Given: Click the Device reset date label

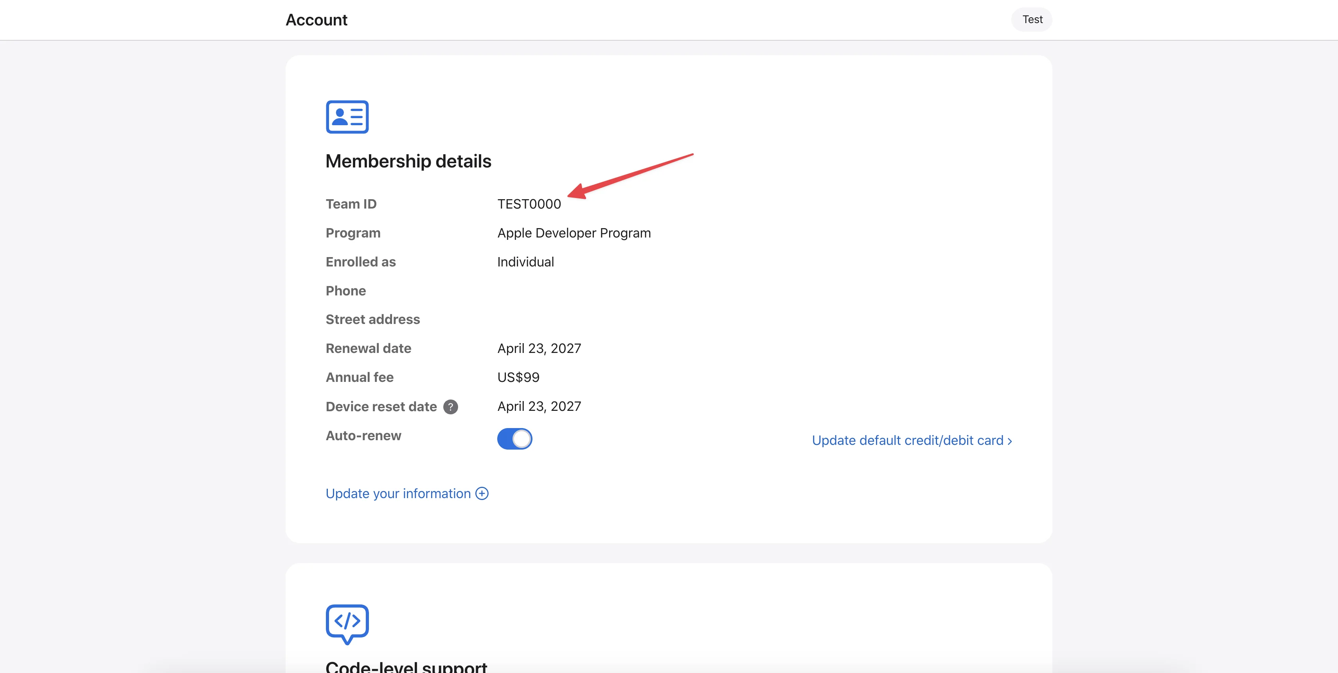Looking at the screenshot, I should [x=381, y=407].
